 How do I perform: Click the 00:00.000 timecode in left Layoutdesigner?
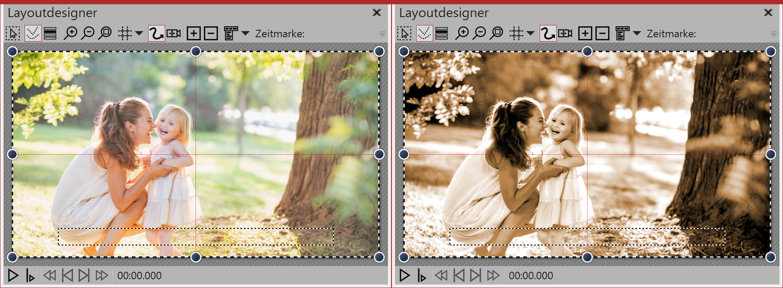139,276
